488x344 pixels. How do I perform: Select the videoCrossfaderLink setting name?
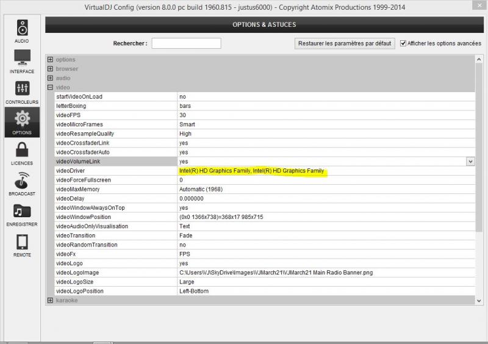tap(82, 143)
